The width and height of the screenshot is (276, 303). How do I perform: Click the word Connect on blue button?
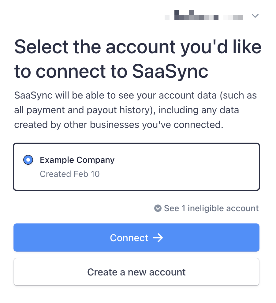pos(129,238)
